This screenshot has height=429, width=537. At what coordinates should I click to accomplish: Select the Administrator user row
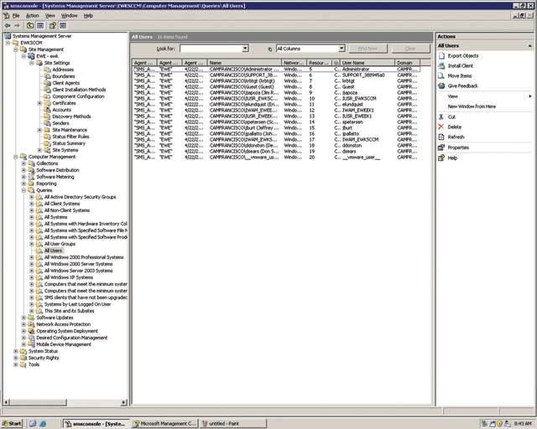[276, 70]
